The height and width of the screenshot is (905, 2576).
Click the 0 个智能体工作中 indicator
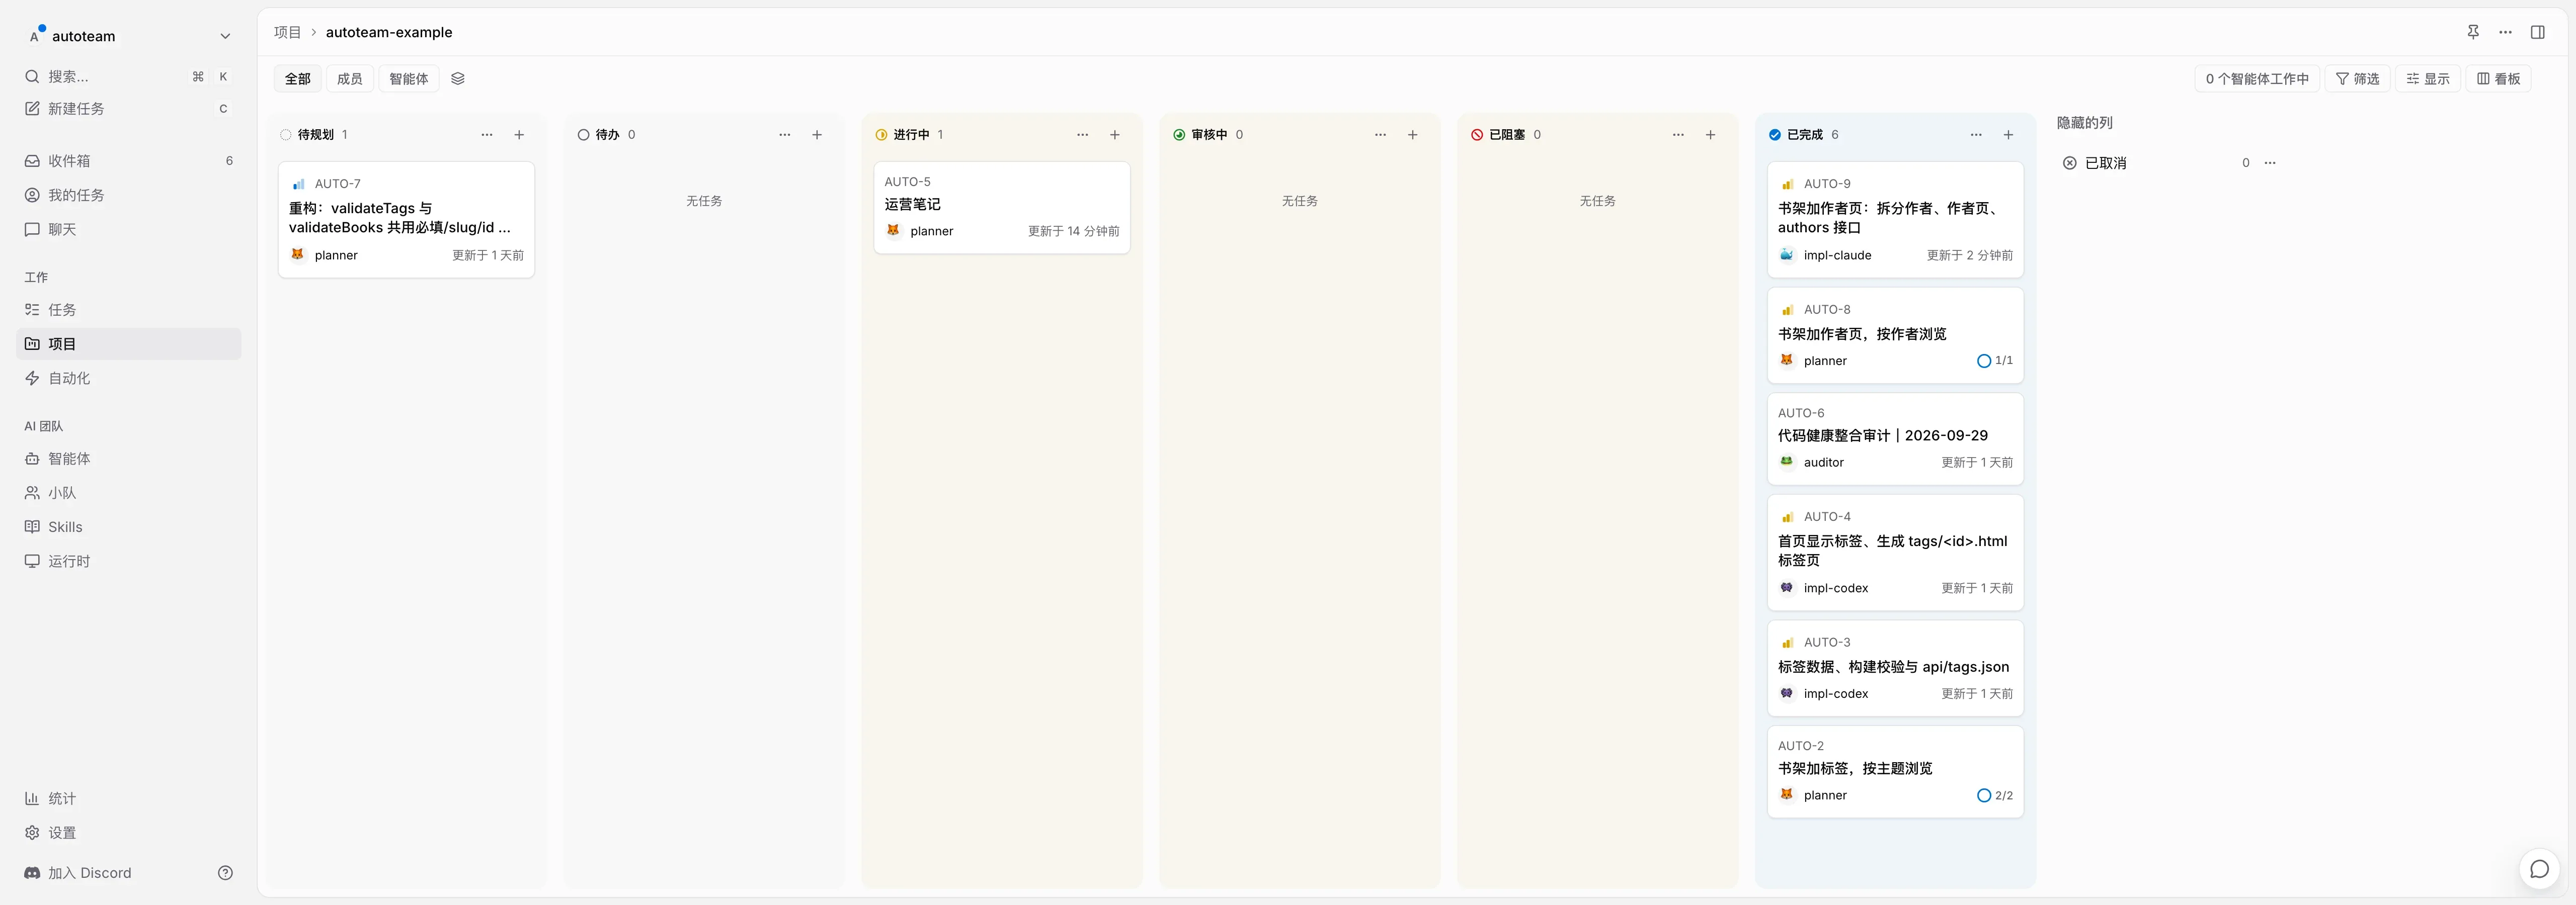tap(2257, 79)
